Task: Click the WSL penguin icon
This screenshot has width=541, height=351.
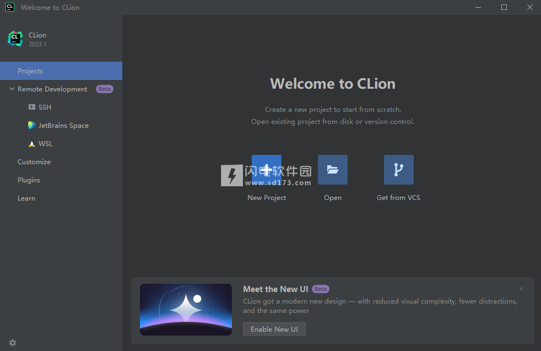Action: tap(32, 144)
